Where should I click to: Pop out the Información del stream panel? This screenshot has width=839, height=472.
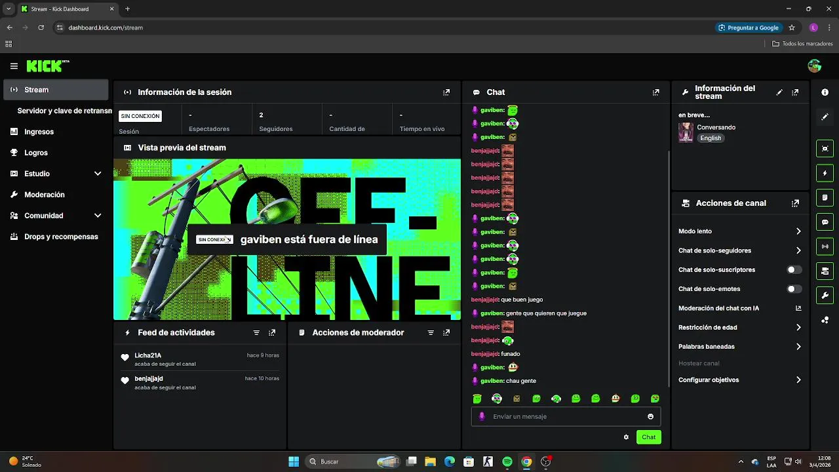tap(795, 92)
